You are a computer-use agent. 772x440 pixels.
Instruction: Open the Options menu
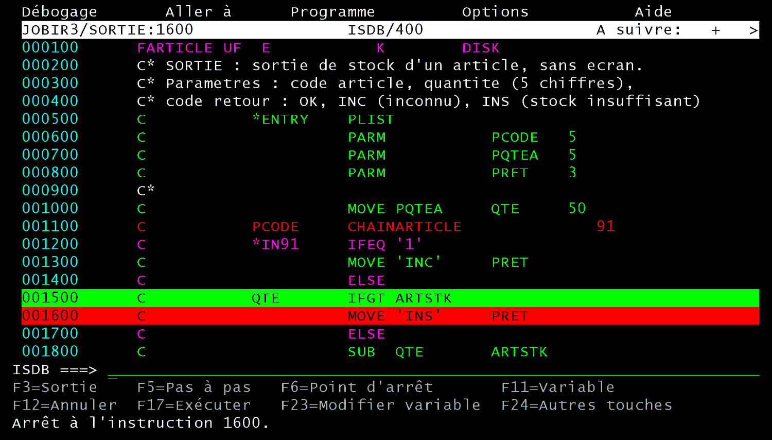[x=495, y=12]
